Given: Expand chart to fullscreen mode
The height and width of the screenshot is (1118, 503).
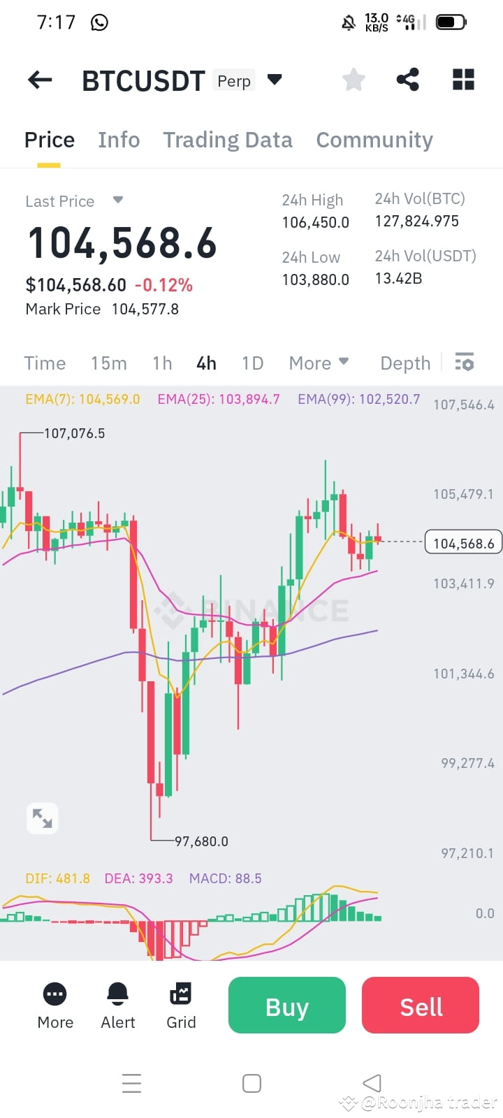Looking at the screenshot, I should click(42, 818).
